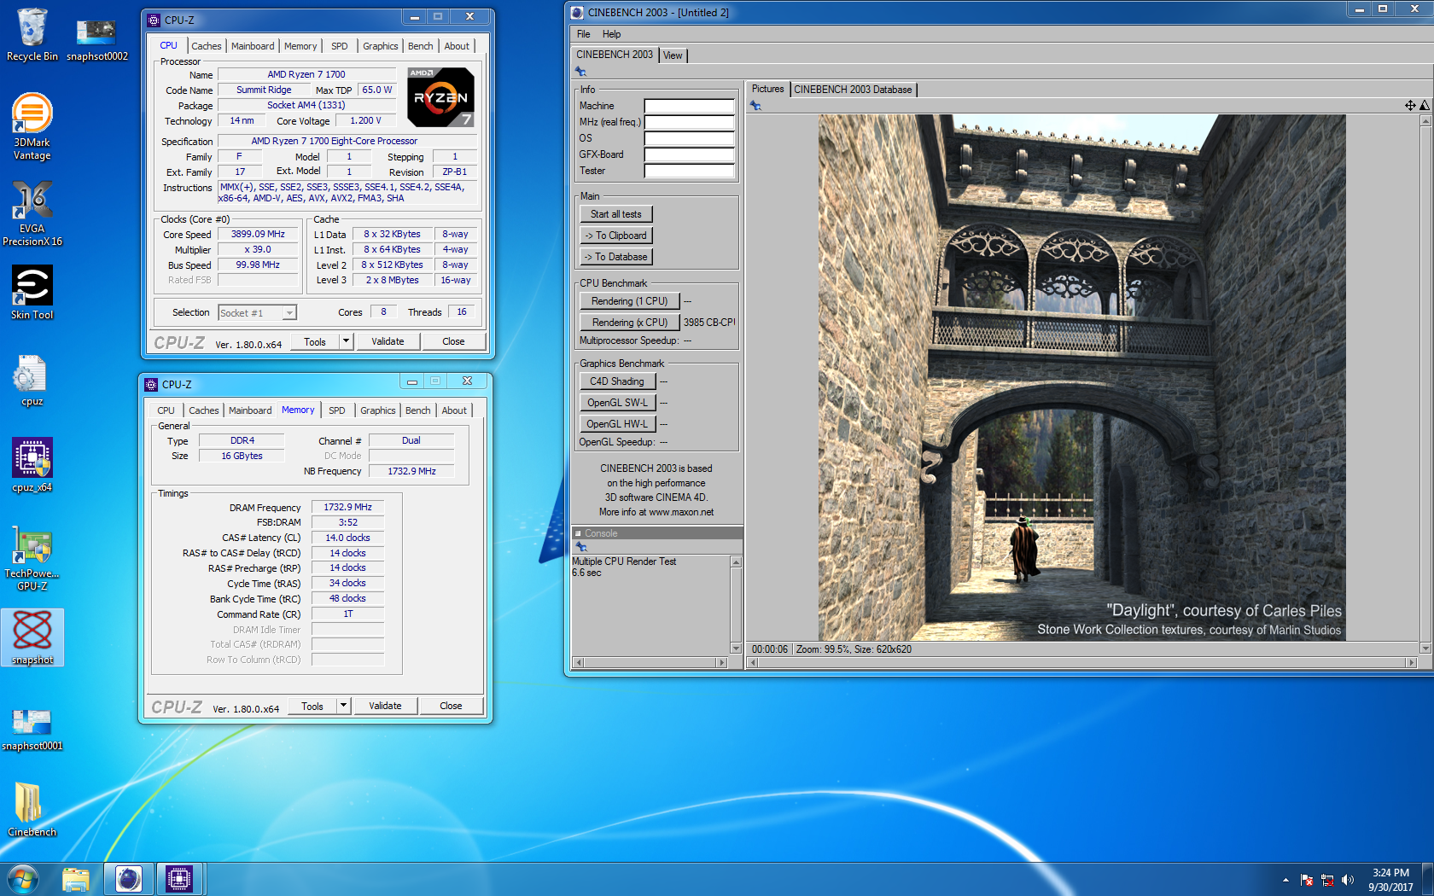Open the network tray icon
This screenshot has height=896, width=1434.
pyautogui.click(x=1327, y=880)
